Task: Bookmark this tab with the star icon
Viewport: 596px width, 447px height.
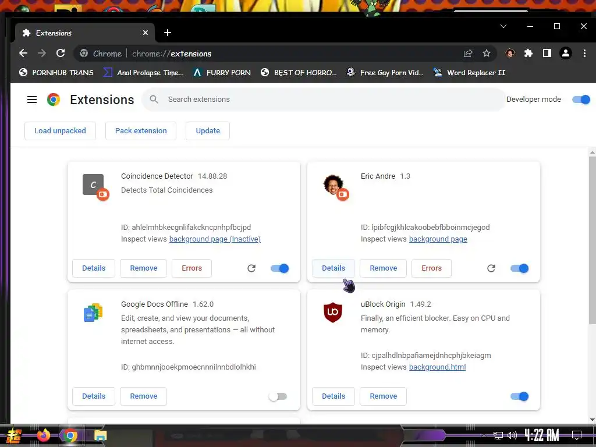Action: coord(487,53)
